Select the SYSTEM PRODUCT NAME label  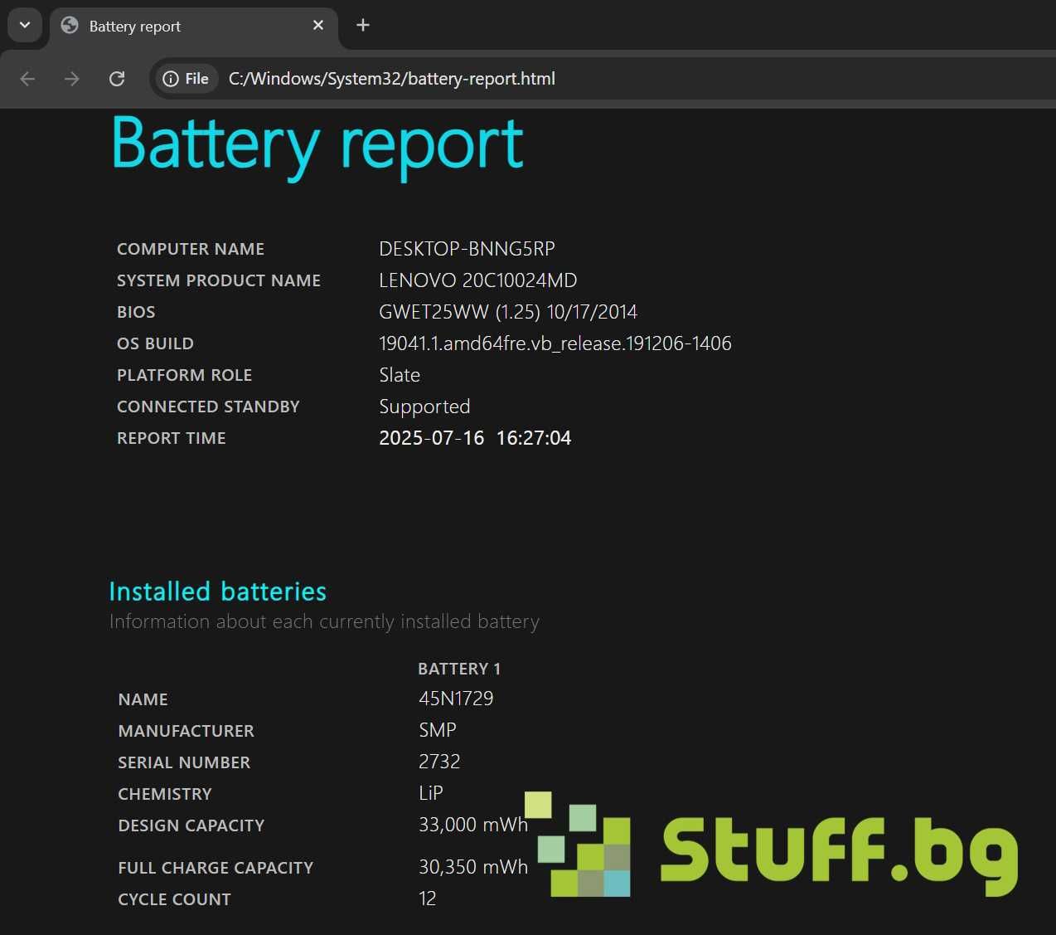point(219,280)
